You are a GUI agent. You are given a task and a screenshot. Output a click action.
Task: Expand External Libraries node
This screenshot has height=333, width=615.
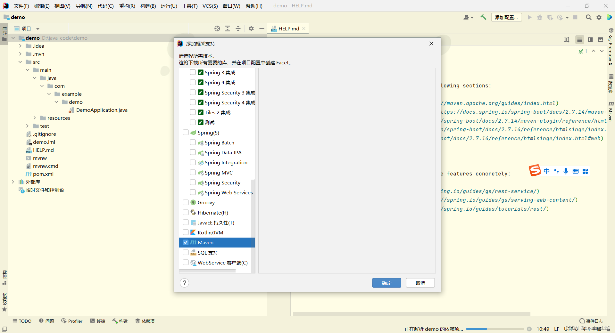pos(13,182)
